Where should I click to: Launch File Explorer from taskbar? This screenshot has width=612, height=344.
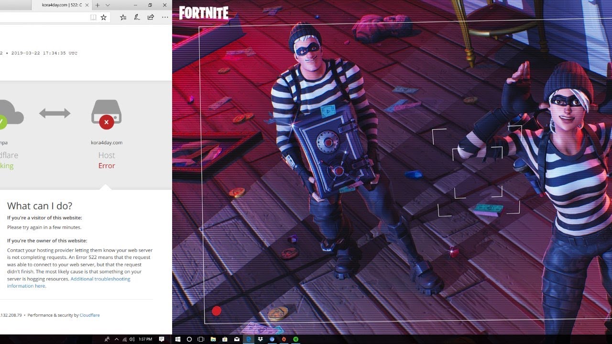click(x=213, y=339)
